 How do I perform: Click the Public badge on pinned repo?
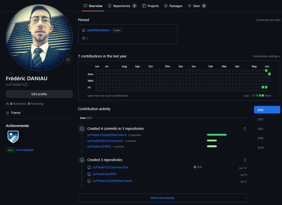click(117, 30)
